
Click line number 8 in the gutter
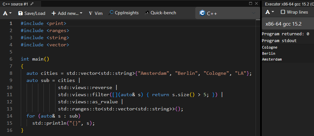[x=11, y=73]
